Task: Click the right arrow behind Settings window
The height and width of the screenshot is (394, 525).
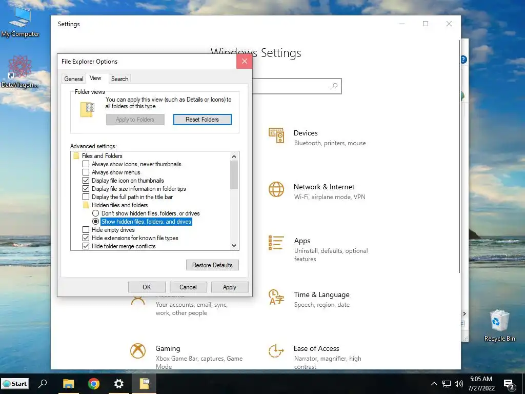Action: pyautogui.click(x=465, y=313)
